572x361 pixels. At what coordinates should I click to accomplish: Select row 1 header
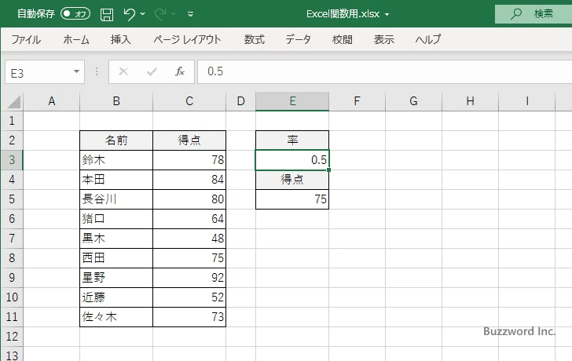click(12, 121)
